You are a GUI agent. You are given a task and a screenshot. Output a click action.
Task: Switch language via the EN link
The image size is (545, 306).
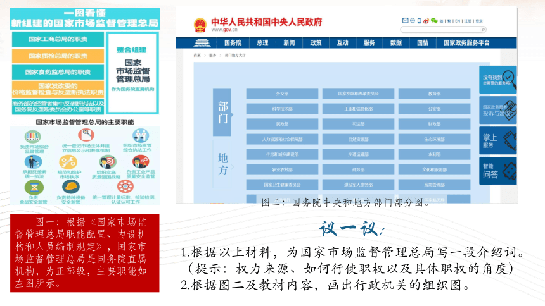(458, 21)
